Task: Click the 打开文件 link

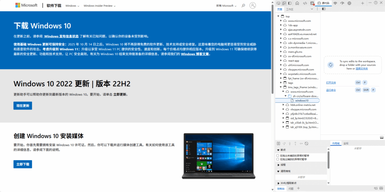Action: [x=331, y=83]
